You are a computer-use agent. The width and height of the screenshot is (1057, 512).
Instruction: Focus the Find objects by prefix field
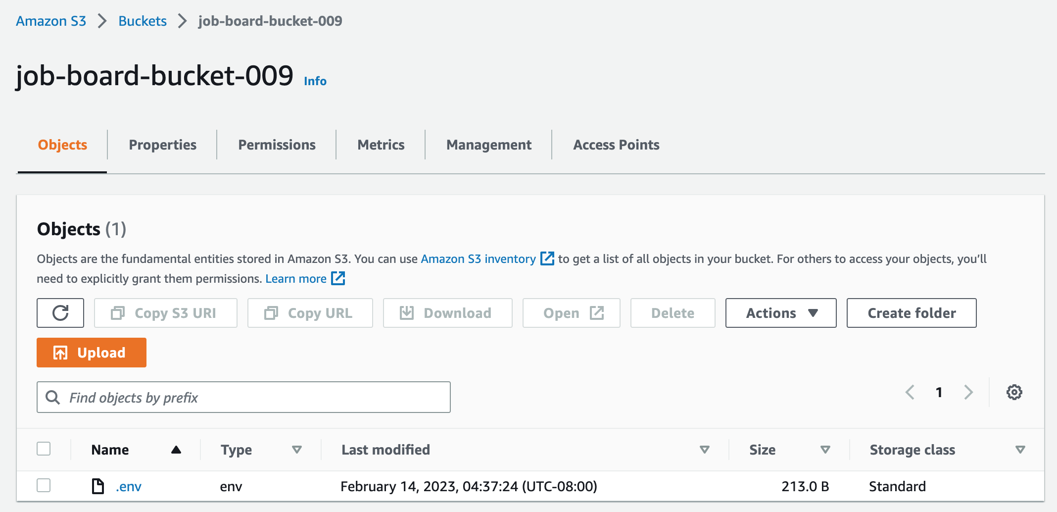[243, 397]
